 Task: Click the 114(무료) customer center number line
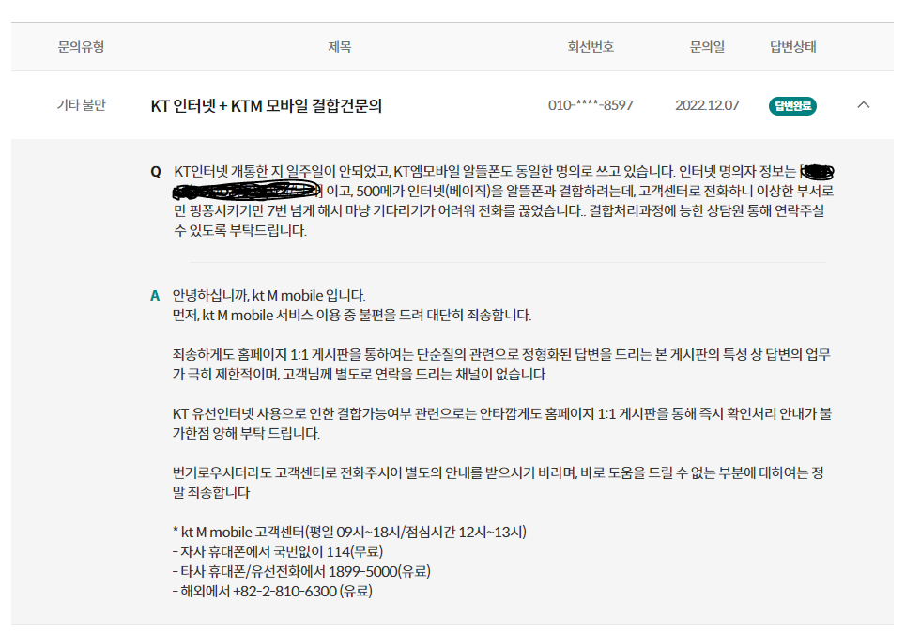point(278,551)
